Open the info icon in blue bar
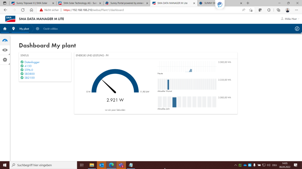Screen dimensions: 302x169 [x=297, y=29]
